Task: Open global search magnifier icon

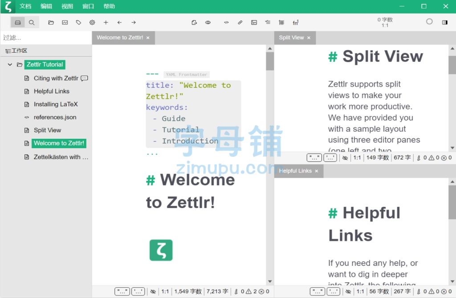Action: tap(32, 22)
